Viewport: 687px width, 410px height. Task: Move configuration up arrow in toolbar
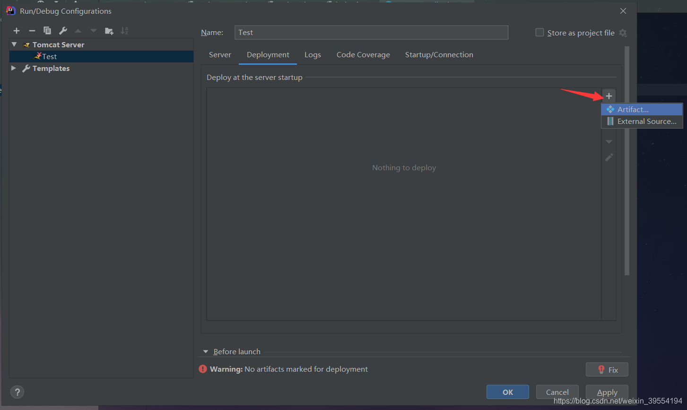[x=78, y=31]
